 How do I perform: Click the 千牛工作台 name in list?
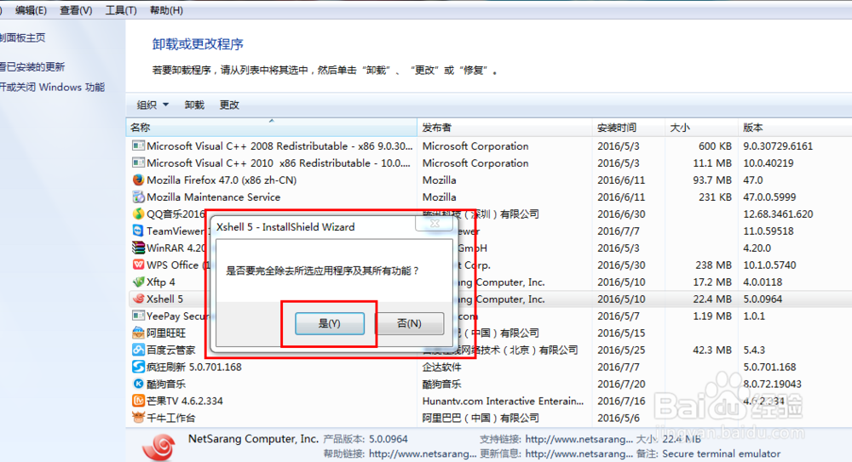tap(170, 418)
